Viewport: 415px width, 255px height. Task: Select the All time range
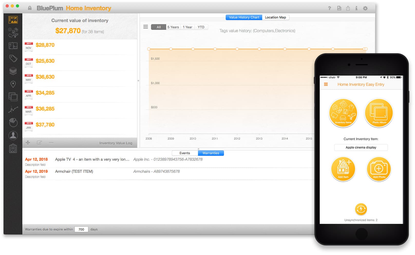(158, 27)
